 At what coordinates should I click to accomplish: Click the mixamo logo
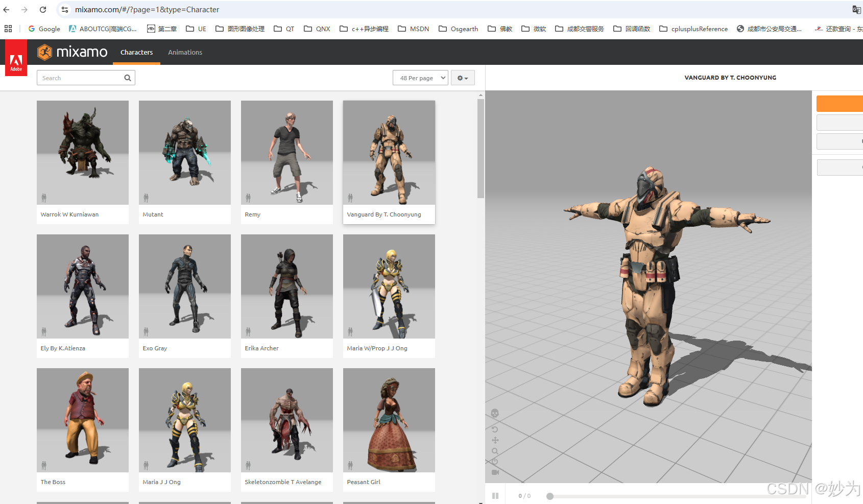pyautogui.click(x=73, y=52)
